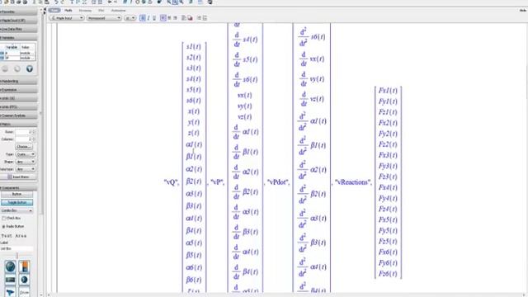Viewport: 528px width, 297px height.
Task: Switch to the Drawing tab
Action: click(85, 11)
